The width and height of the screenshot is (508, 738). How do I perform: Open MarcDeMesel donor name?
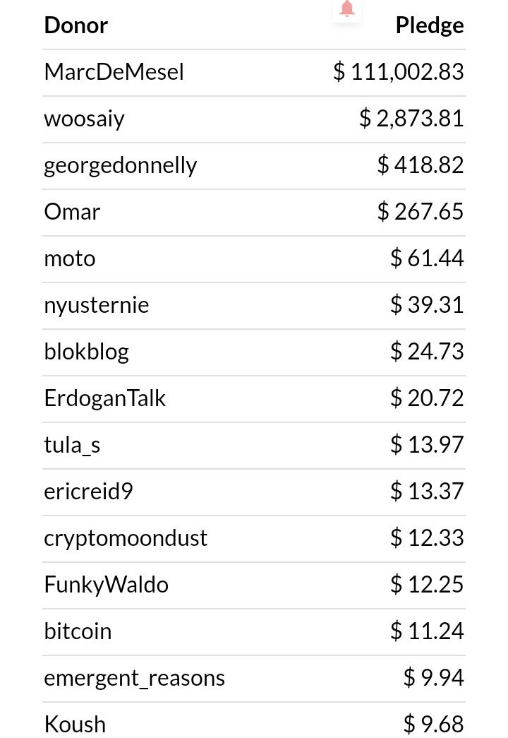click(114, 72)
